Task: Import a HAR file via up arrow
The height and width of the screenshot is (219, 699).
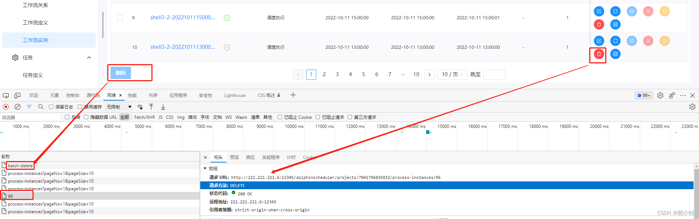Action: (x=151, y=107)
